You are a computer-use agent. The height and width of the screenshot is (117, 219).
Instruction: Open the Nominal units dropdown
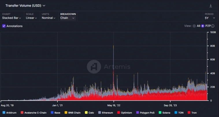pos(49,18)
